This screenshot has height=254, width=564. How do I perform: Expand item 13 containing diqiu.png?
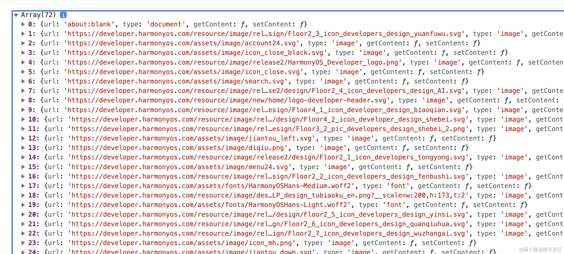tap(23, 148)
